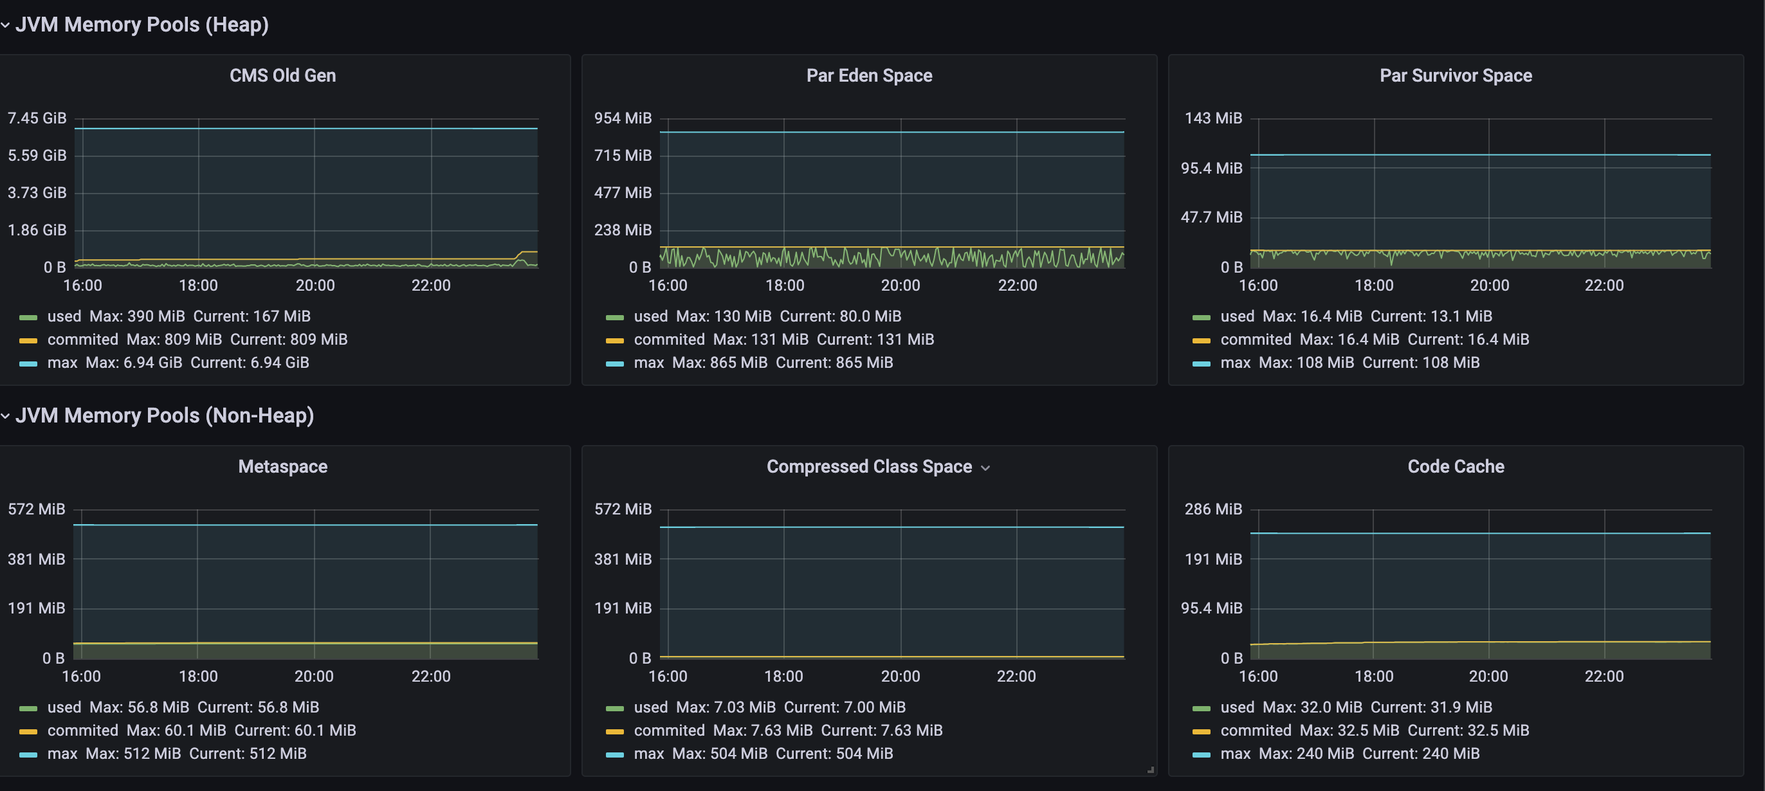Open the Compressed Class Space panel dropdown chevron
The width and height of the screenshot is (1765, 791).
click(x=985, y=468)
